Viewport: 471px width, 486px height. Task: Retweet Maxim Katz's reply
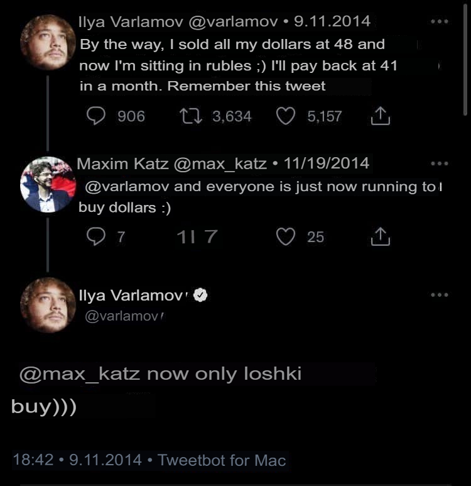point(187,236)
